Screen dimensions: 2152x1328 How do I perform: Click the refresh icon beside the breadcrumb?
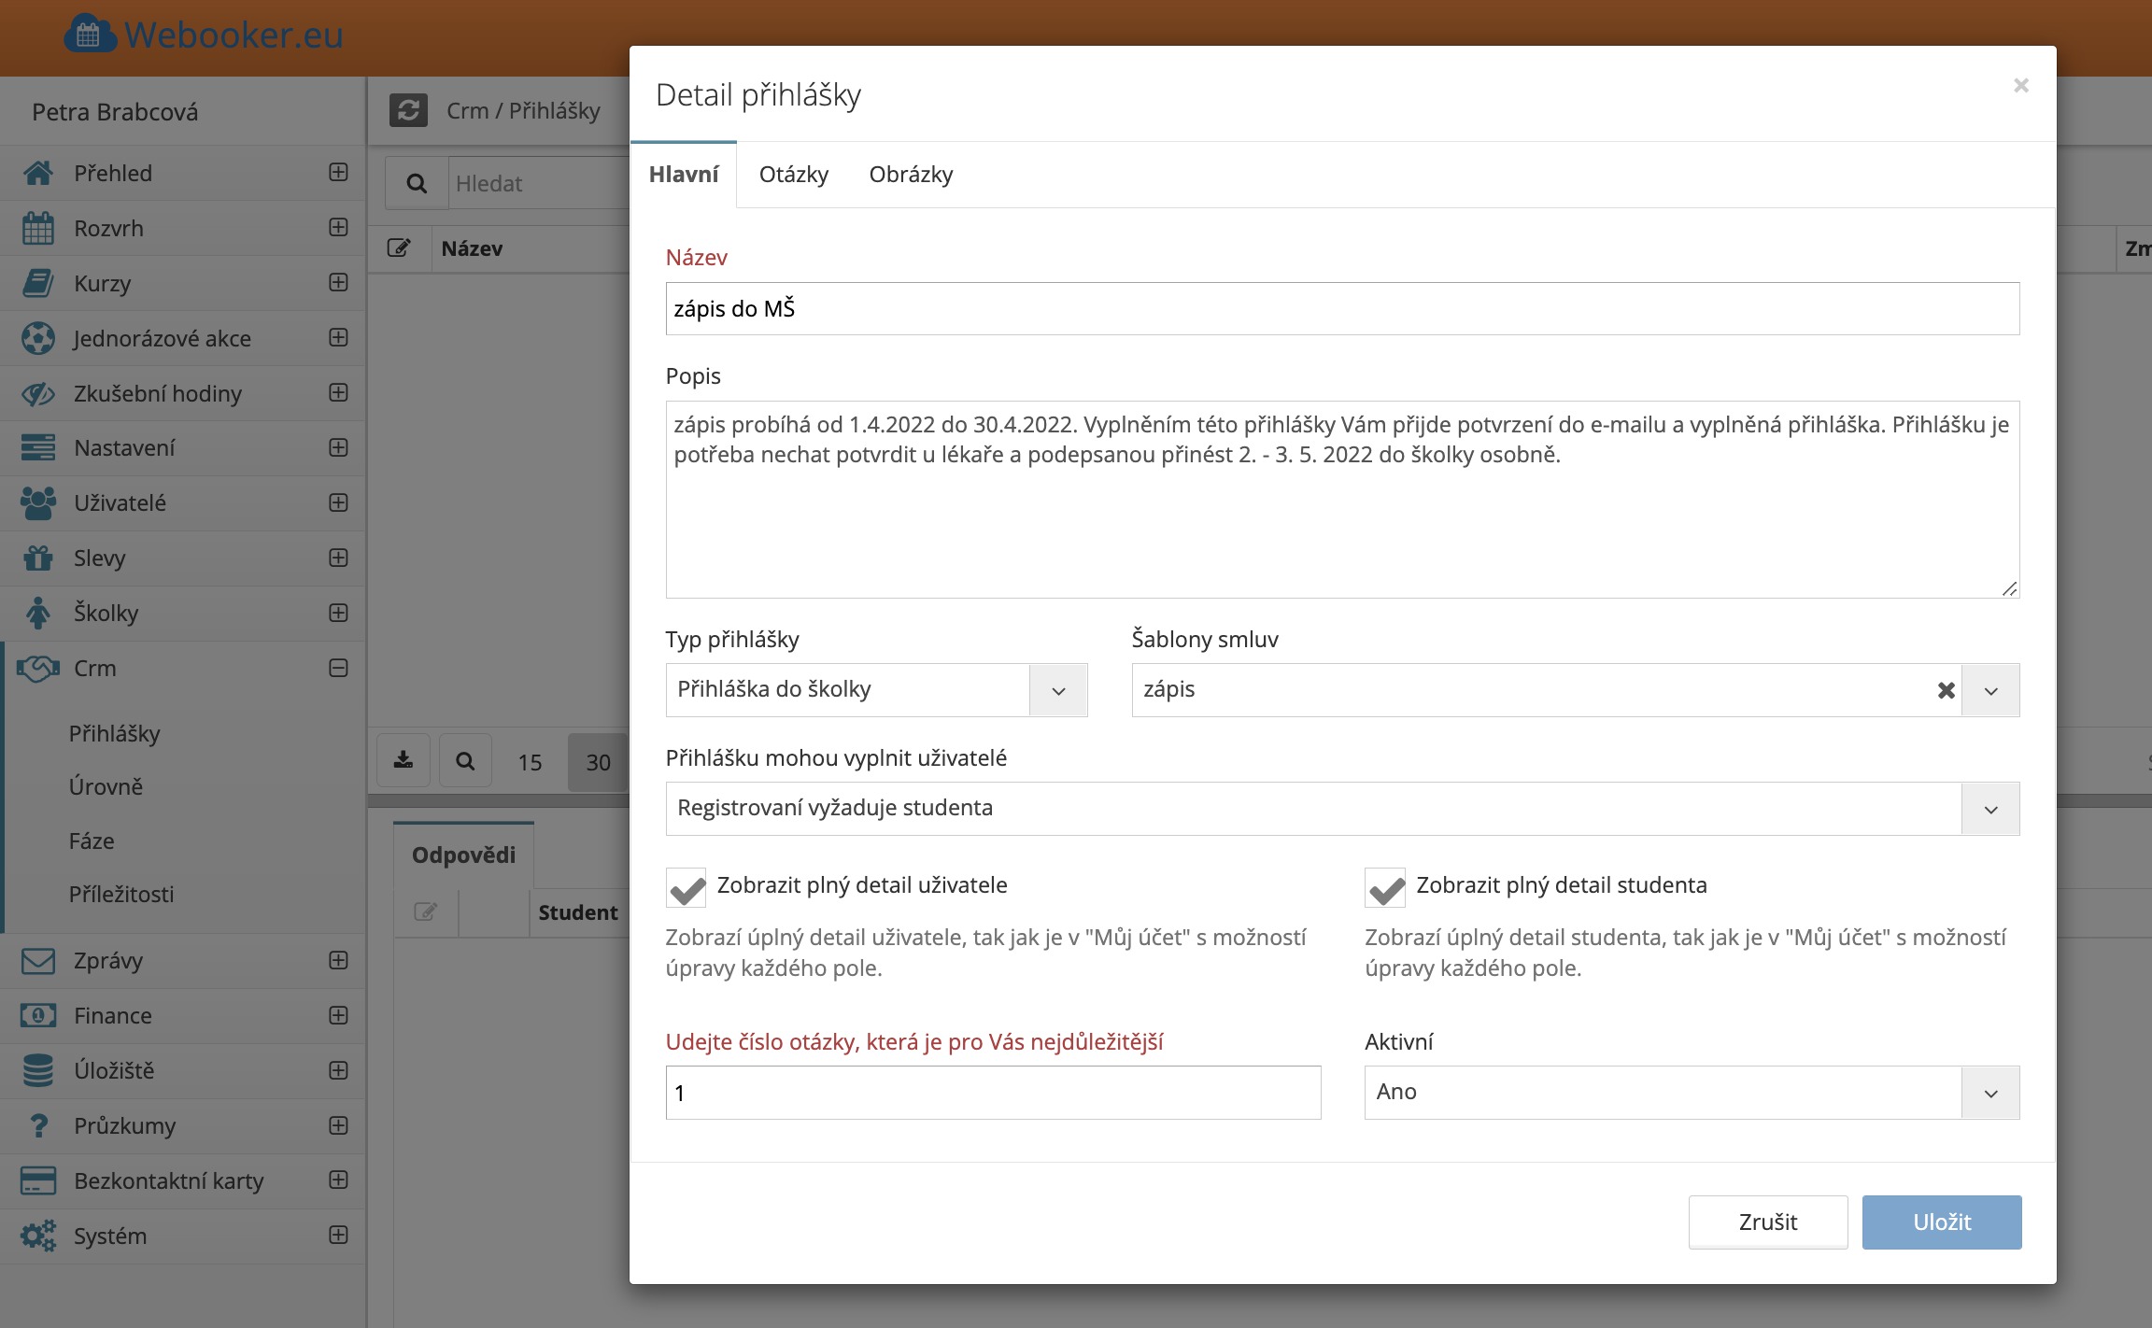coord(408,110)
